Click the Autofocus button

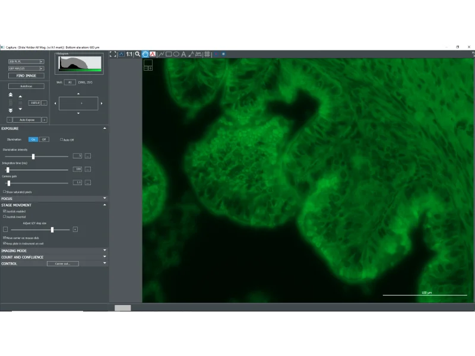(x=26, y=86)
